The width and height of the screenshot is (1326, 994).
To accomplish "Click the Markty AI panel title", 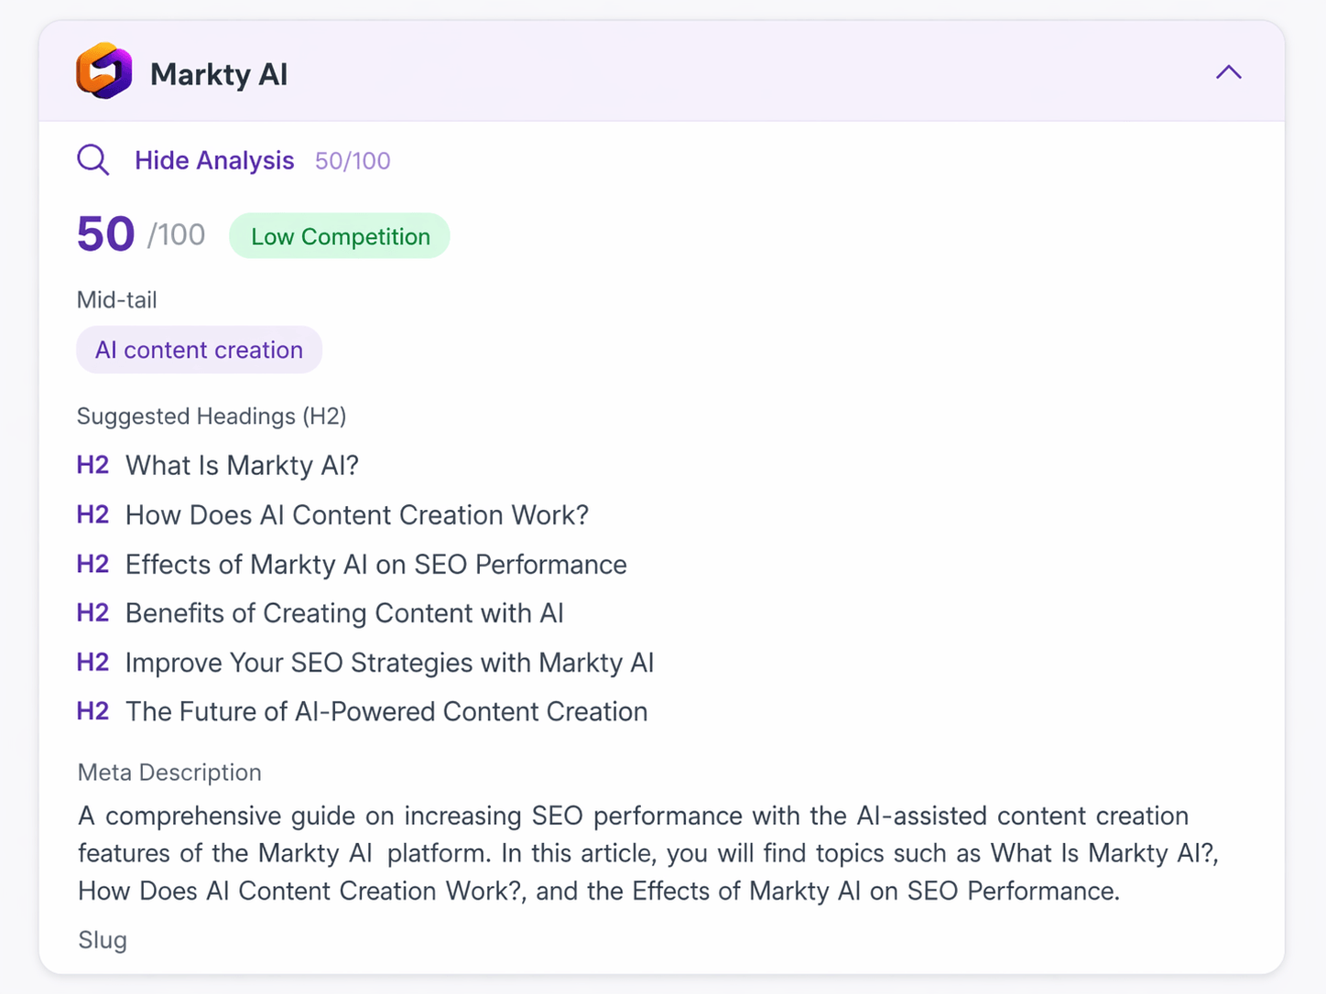I will [219, 74].
